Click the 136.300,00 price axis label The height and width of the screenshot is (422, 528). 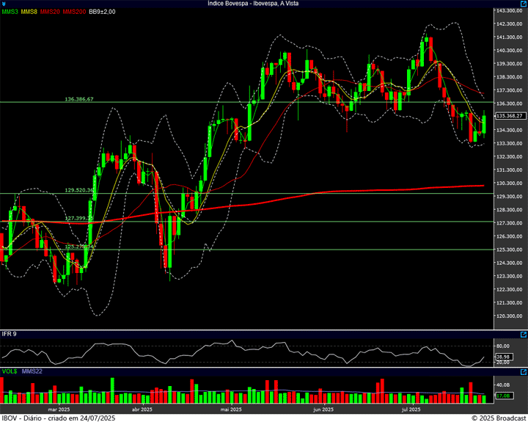[510, 103]
